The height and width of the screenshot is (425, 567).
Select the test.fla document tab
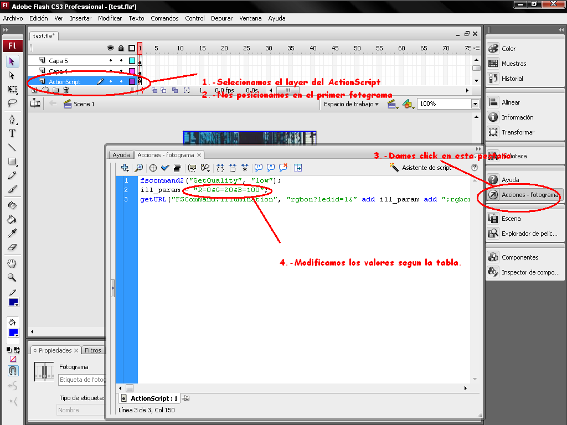[43, 35]
